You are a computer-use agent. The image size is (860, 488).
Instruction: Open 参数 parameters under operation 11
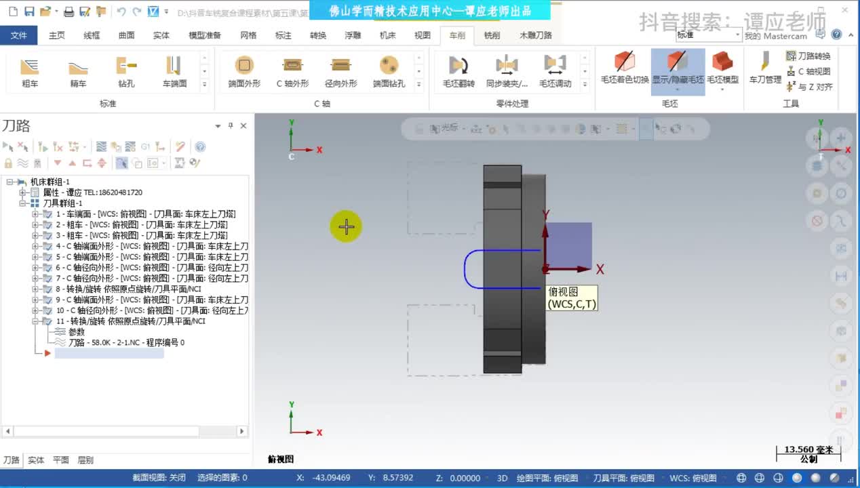tap(76, 331)
